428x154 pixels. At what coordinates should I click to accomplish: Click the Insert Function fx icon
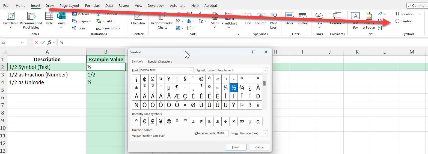click(x=50, y=42)
